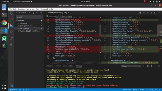This screenshot has width=162, height=91.
Task: Open errors and warnings count in status bar
Action: coord(26,90)
